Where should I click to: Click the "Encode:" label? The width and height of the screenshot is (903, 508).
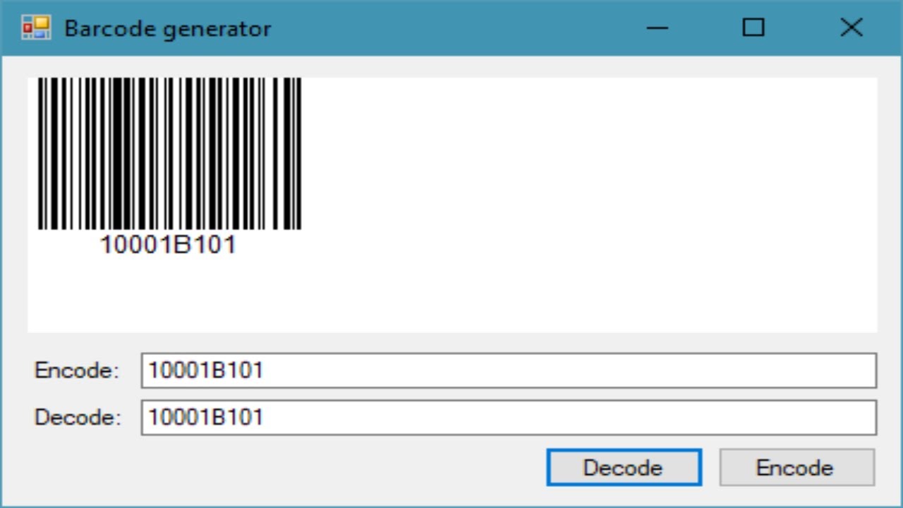click(77, 370)
